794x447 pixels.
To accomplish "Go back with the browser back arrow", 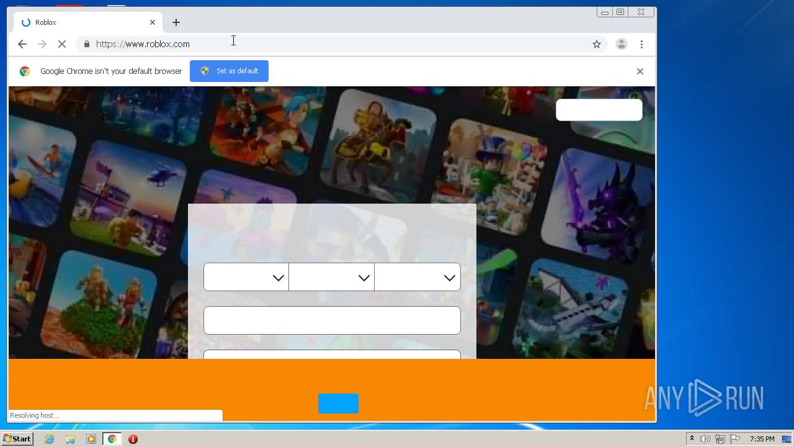I will click(x=22, y=44).
